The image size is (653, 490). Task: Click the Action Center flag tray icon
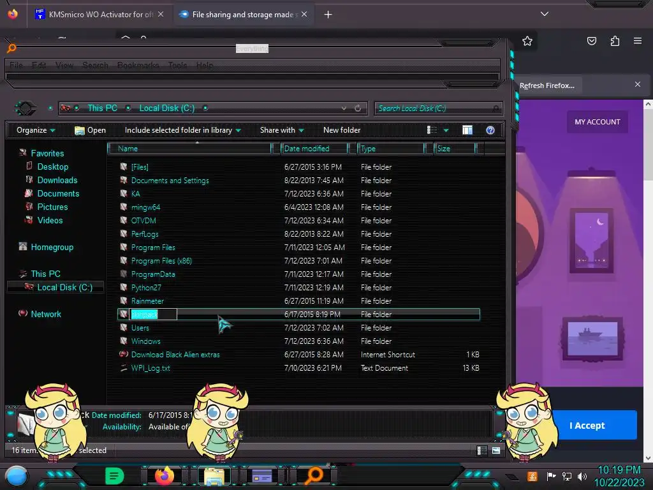(551, 476)
